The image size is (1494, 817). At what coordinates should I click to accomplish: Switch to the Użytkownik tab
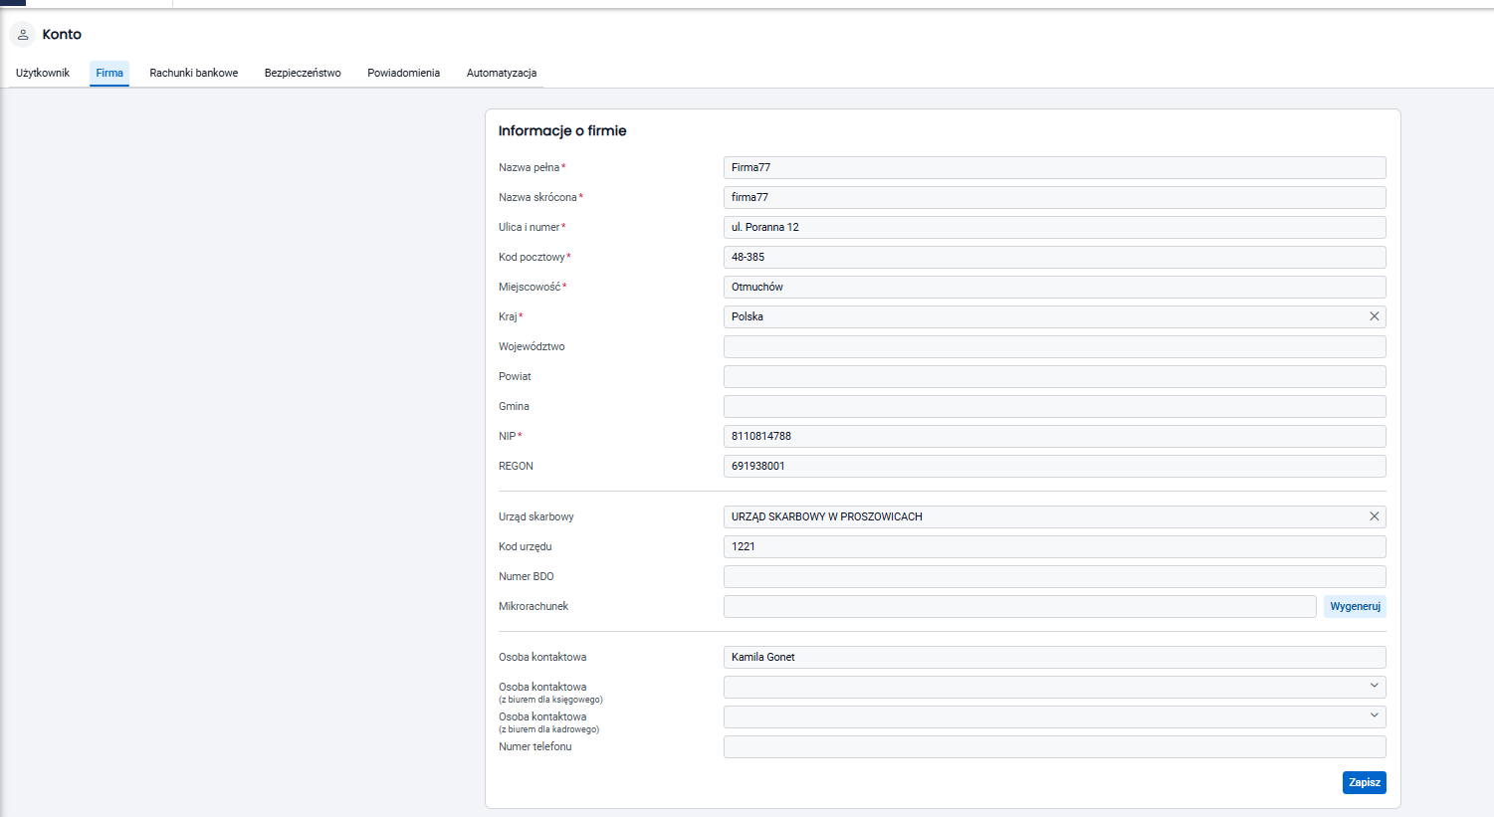coord(43,73)
